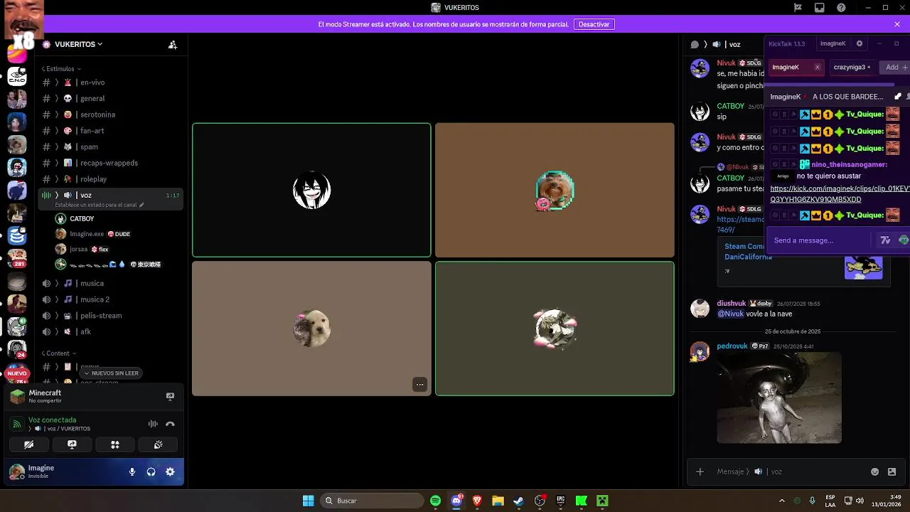This screenshot has height=512, width=910.
Task: Join the musica 2 voice channel
Action: 111,299
